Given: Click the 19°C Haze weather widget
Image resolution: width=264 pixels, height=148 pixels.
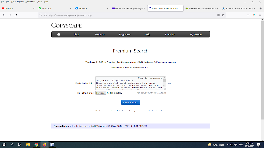Looking at the screenshot, I should [x=216, y=145].
